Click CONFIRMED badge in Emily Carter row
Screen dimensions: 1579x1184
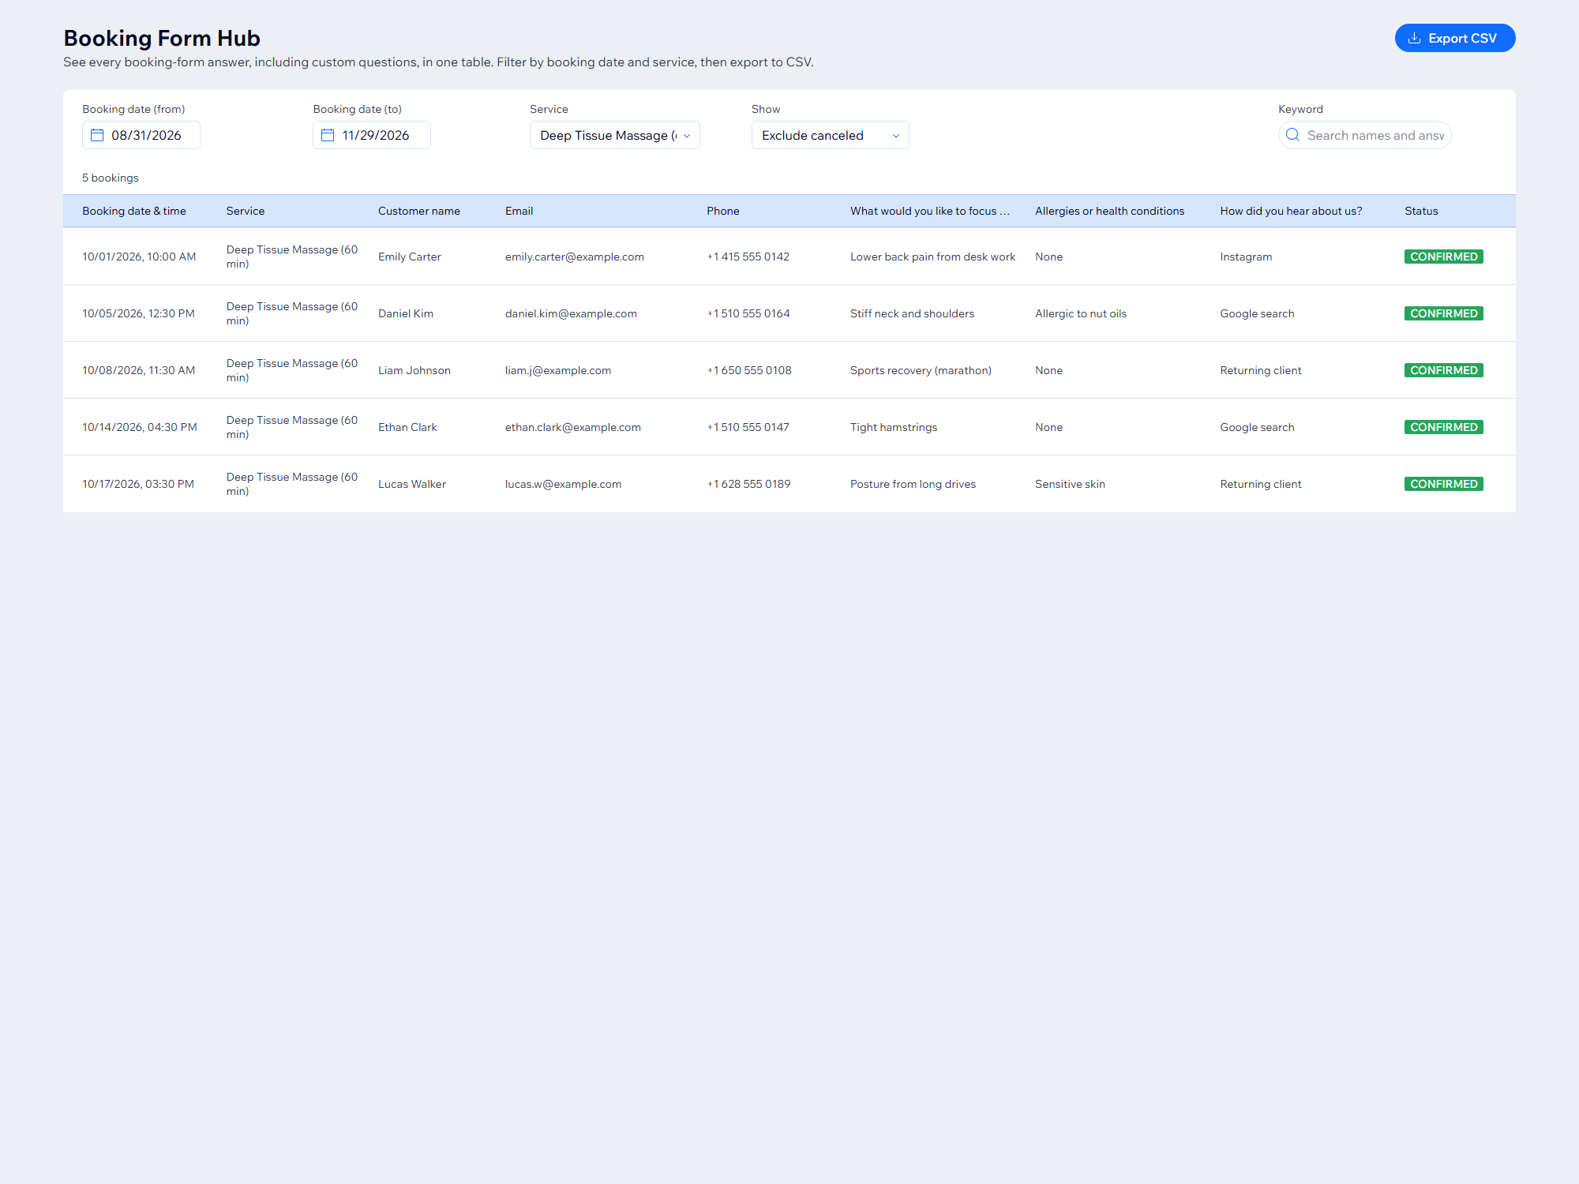coord(1443,257)
